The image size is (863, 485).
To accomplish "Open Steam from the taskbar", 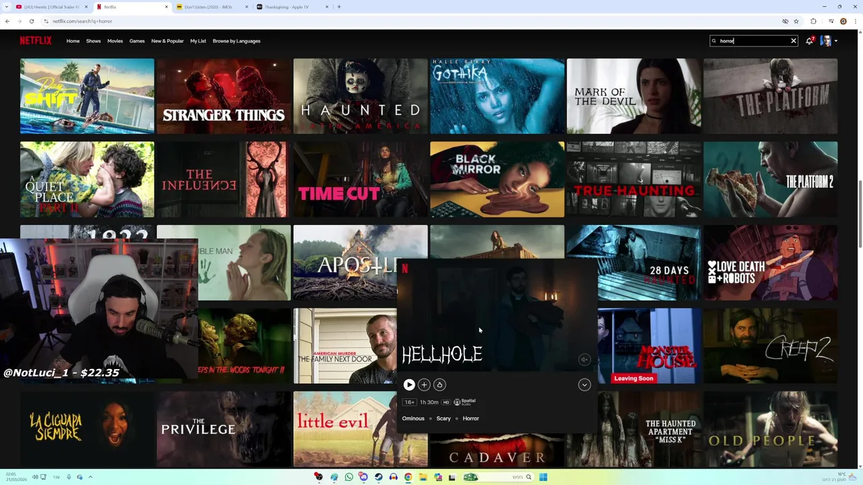I will pyautogui.click(x=378, y=477).
